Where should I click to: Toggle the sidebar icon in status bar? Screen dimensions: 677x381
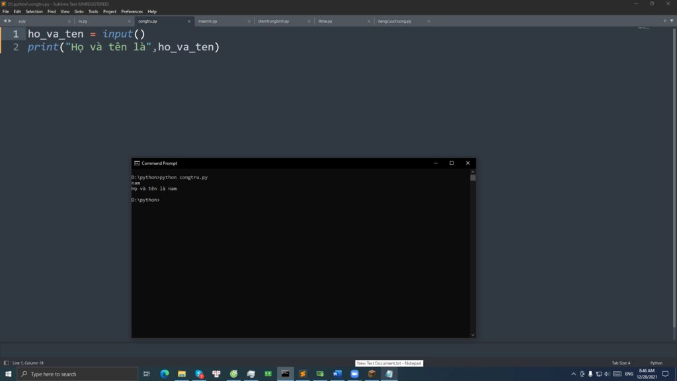click(6, 363)
